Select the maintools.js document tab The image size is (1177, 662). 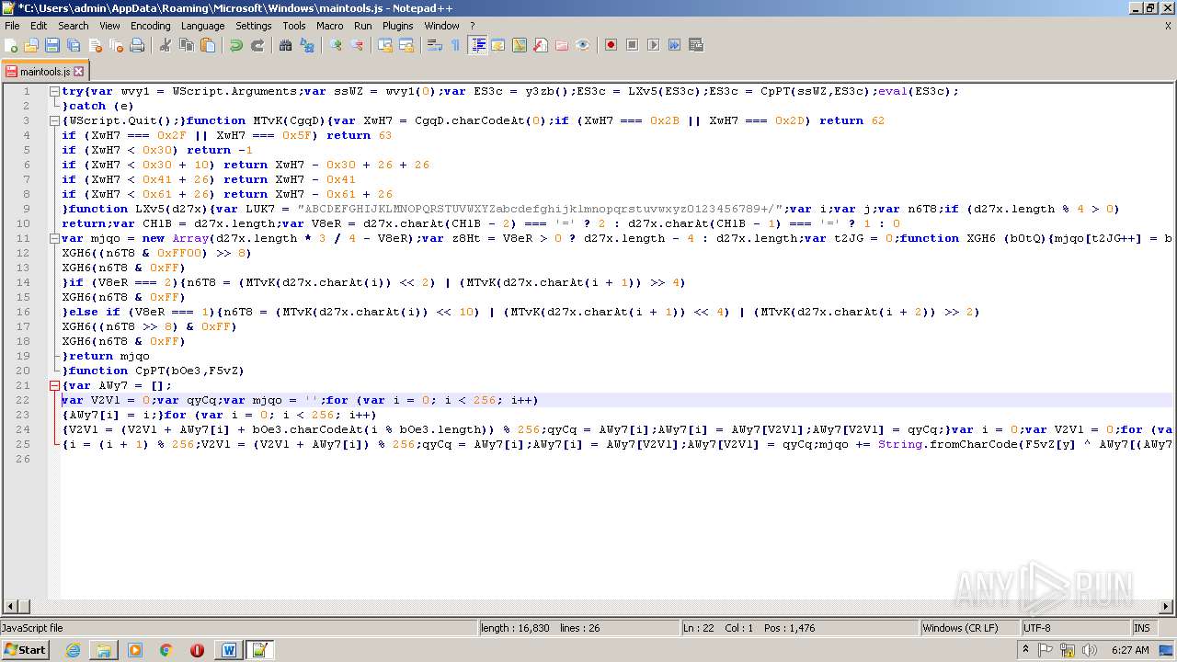pos(44,71)
